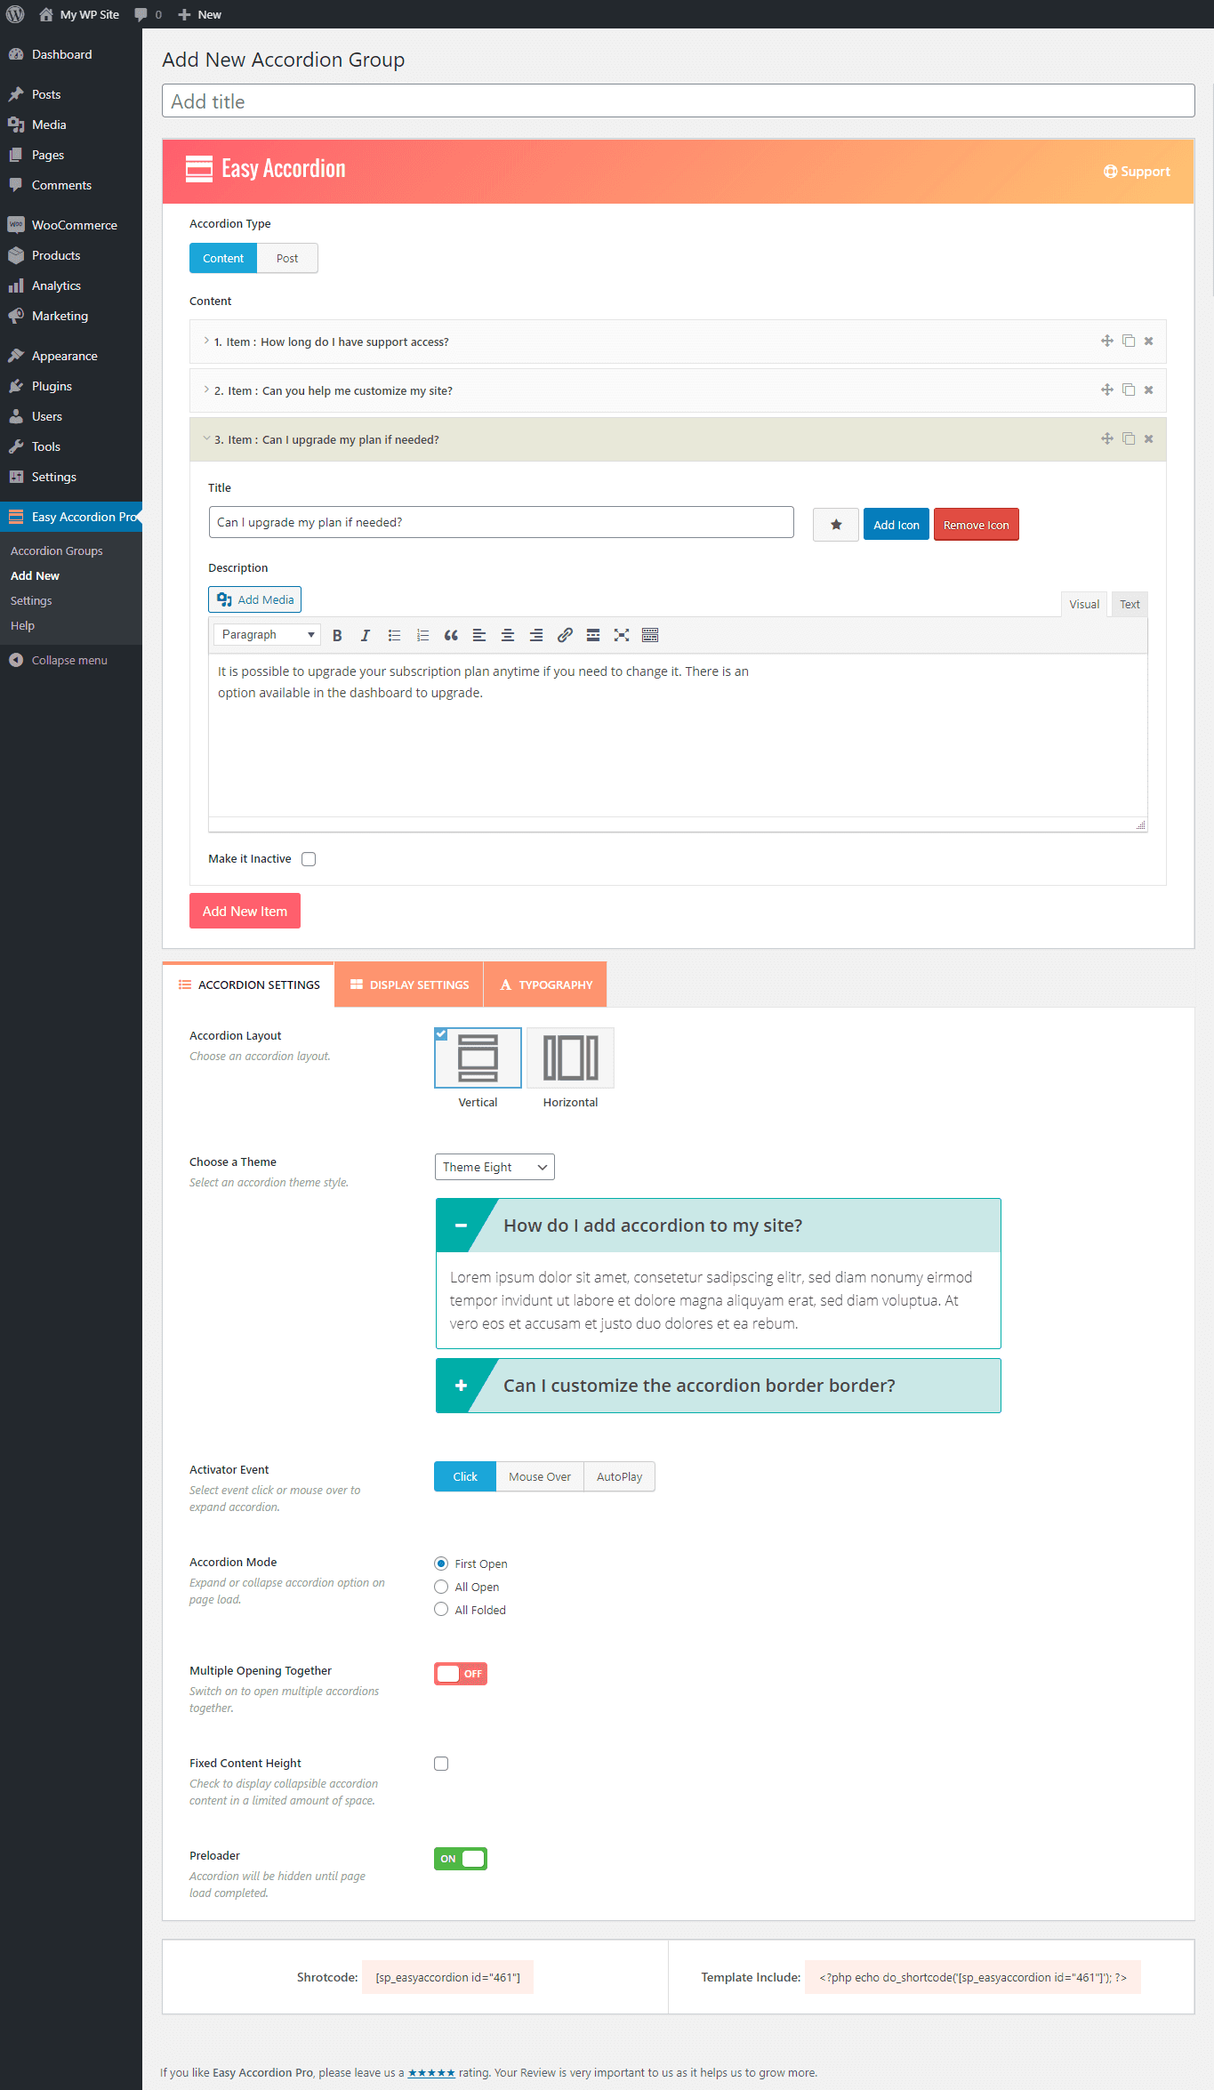Align text center in editor
This screenshot has height=2090, width=1214.
pos(508,635)
